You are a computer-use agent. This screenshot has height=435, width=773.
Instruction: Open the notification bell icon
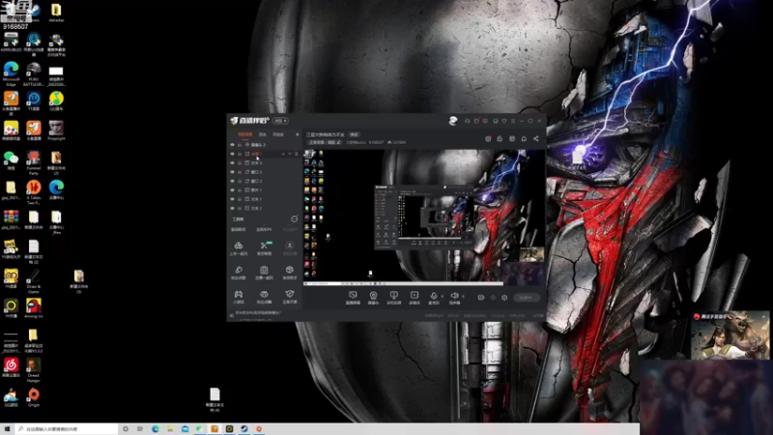pyautogui.click(x=524, y=139)
